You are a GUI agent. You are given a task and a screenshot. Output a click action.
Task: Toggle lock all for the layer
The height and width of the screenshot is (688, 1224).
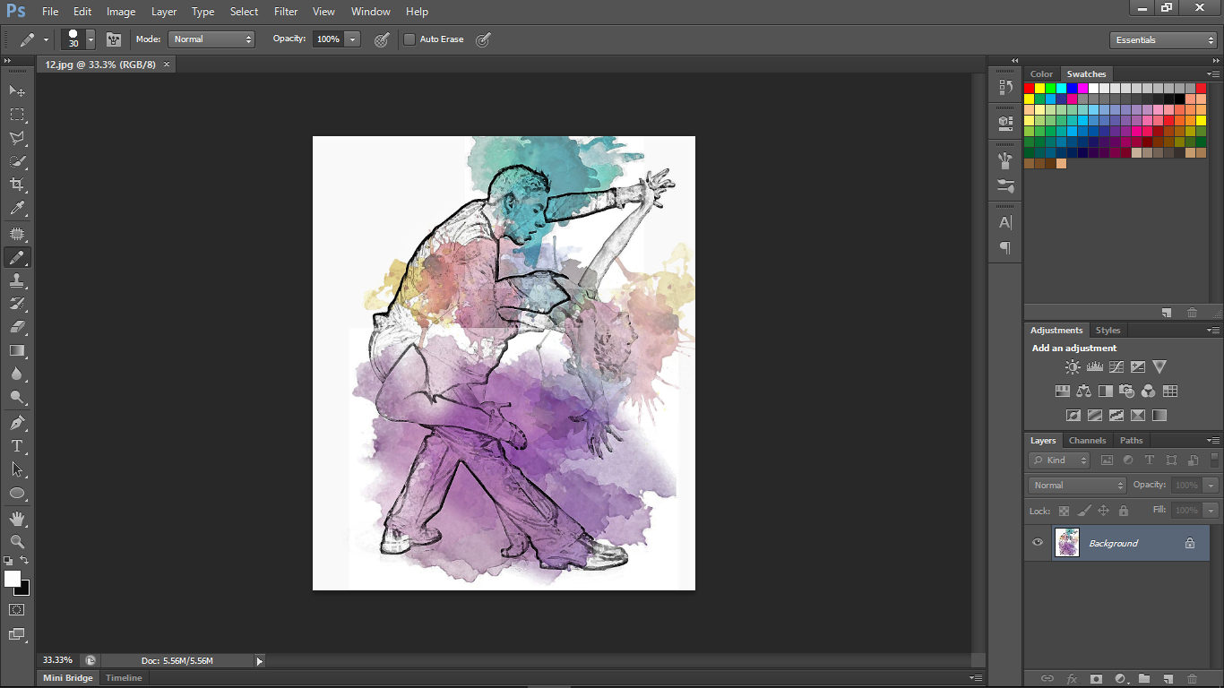click(x=1123, y=511)
